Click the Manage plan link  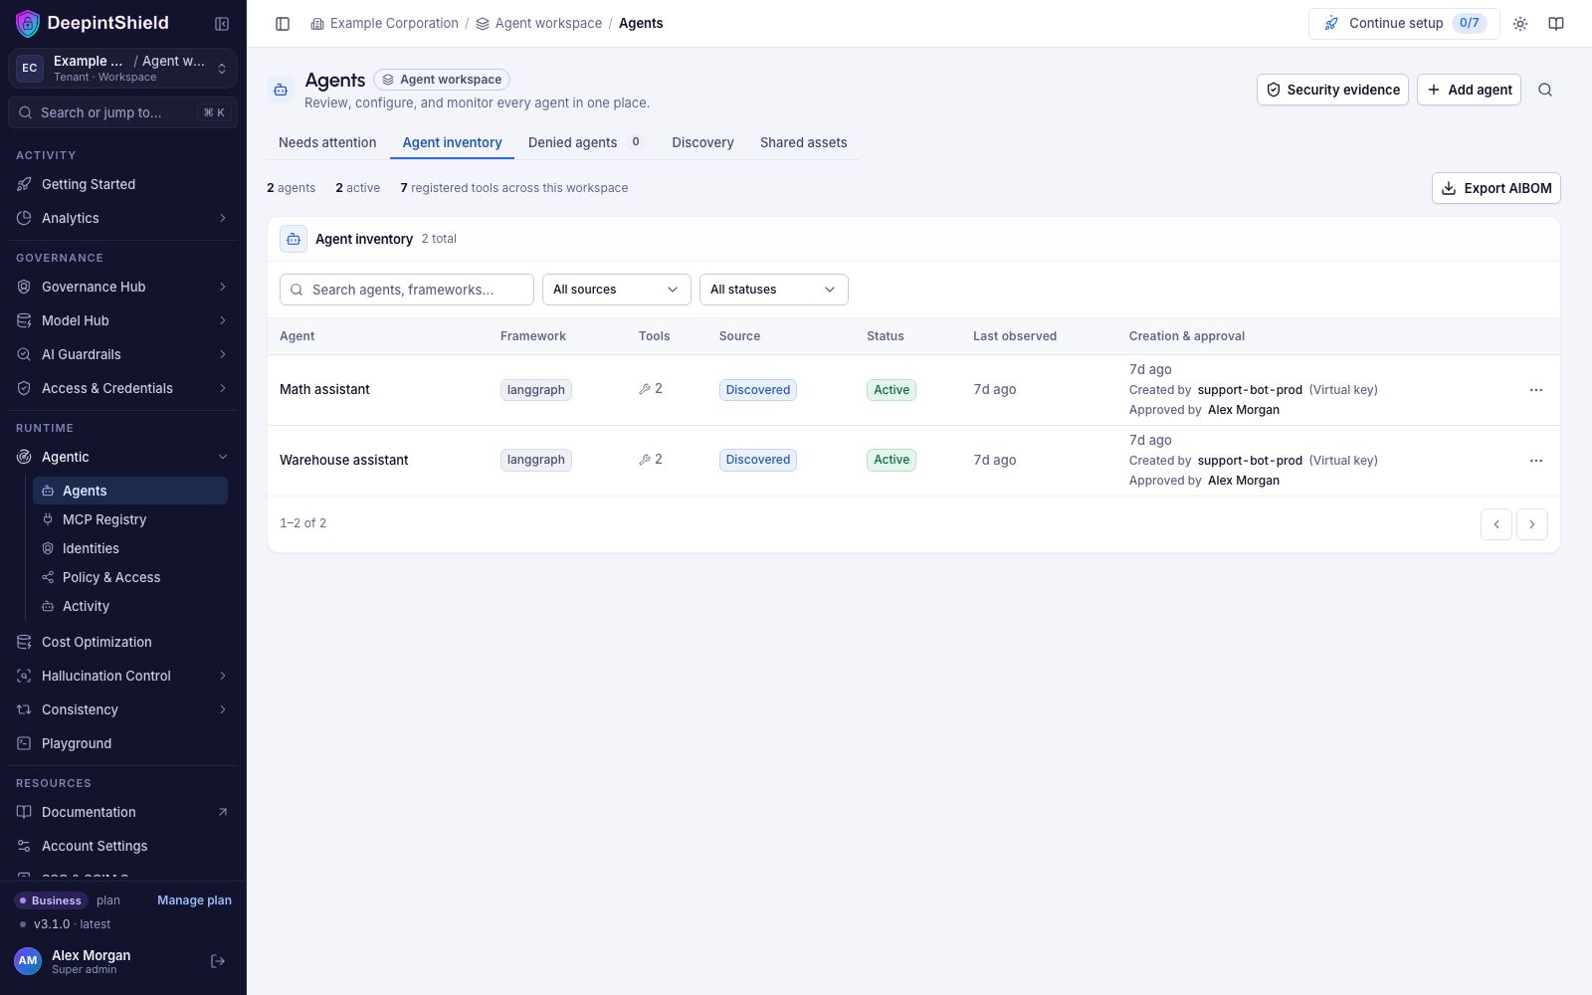click(x=194, y=900)
